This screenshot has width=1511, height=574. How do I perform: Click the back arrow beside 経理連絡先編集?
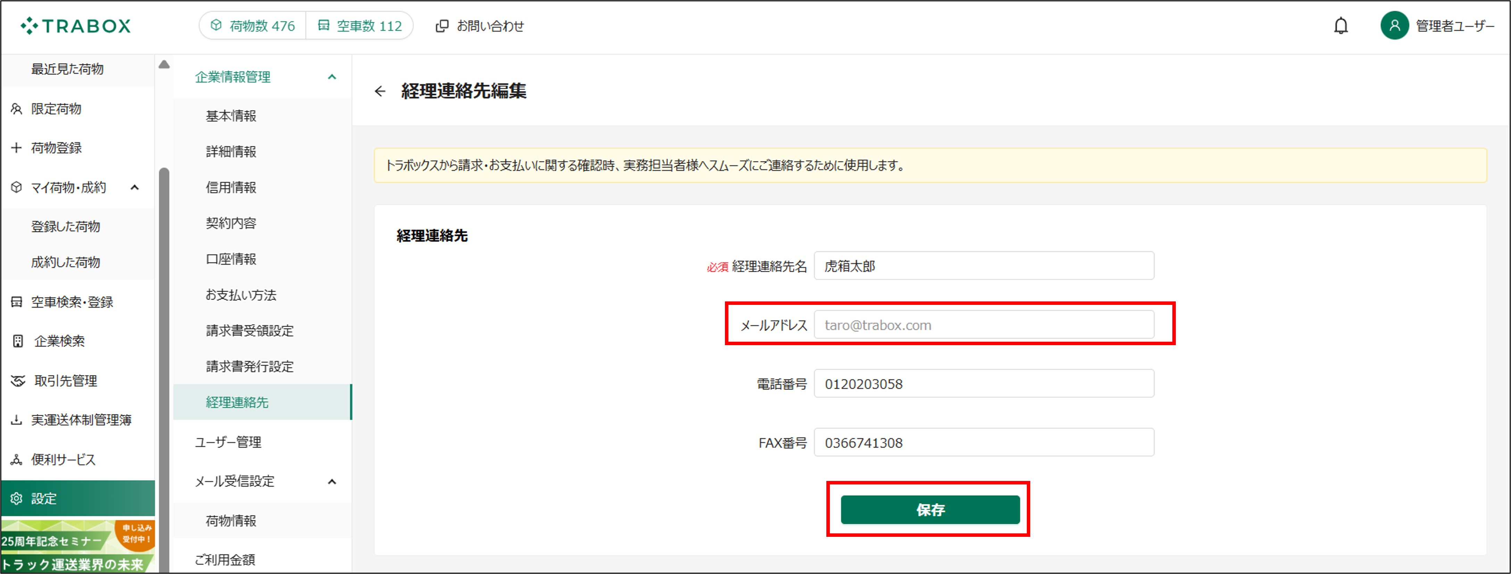click(x=380, y=91)
